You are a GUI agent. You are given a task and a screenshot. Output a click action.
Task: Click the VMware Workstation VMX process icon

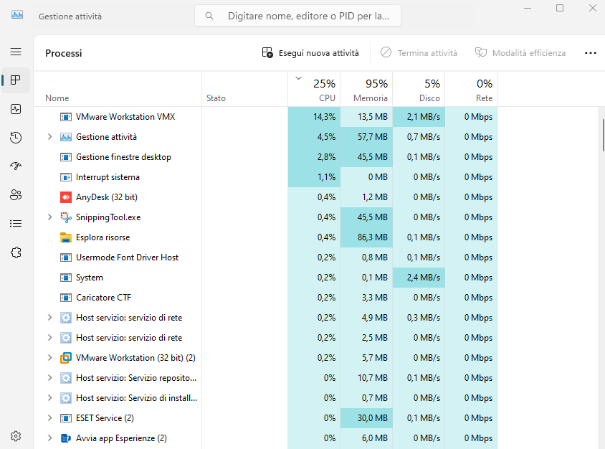66,117
